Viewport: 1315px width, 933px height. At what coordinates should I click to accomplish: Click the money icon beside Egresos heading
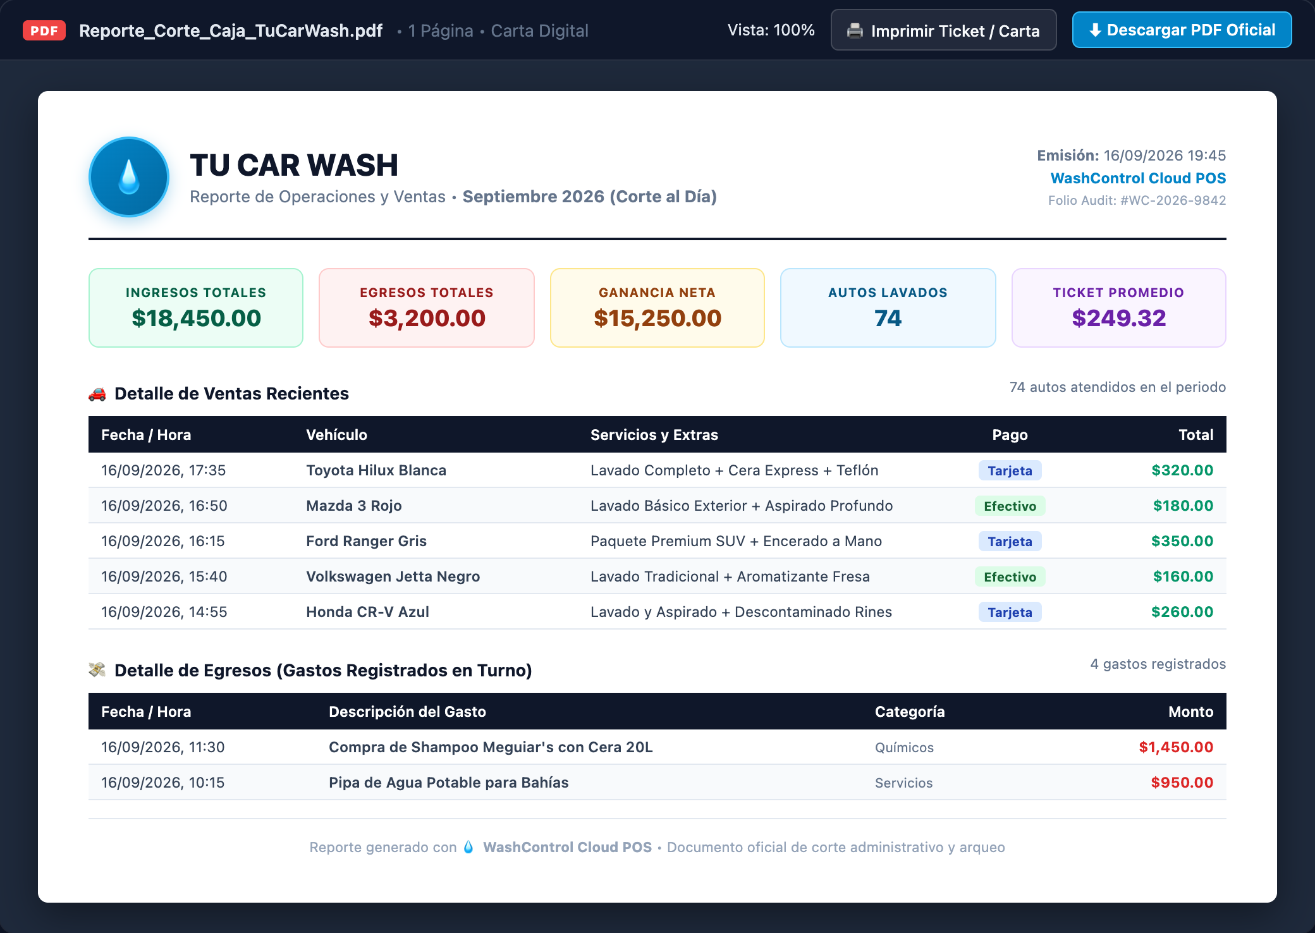pyautogui.click(x=97, y=670)
